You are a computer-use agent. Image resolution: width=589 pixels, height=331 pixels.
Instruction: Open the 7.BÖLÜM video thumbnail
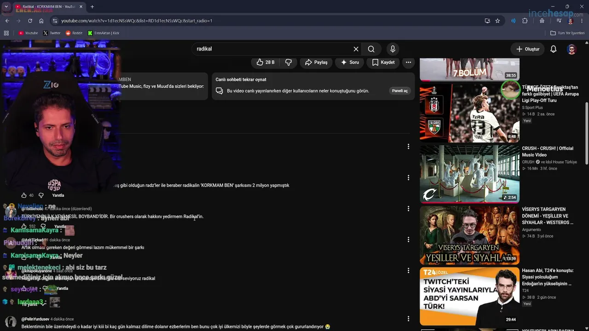(x=469, y=69)
